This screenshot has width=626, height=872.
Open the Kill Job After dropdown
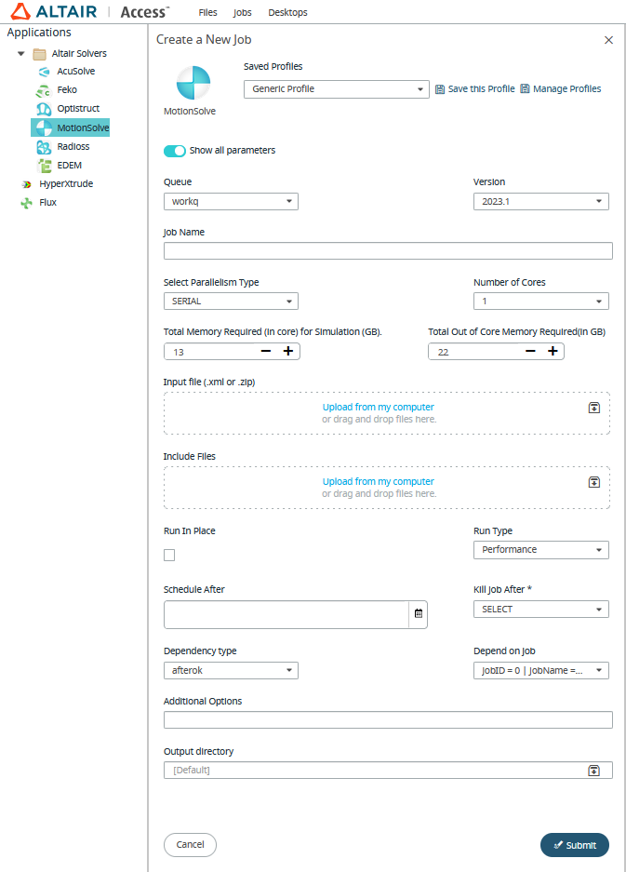[x=541, y=609]
